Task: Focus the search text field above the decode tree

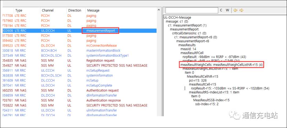Action: 192,10
